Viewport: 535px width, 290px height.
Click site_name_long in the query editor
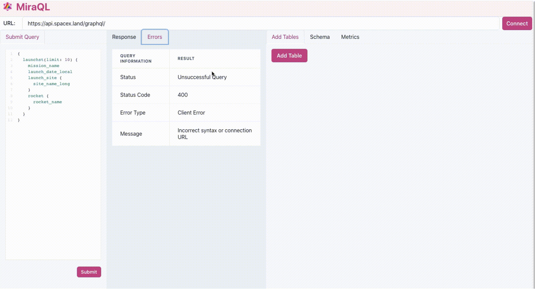[x=51, y=84]
